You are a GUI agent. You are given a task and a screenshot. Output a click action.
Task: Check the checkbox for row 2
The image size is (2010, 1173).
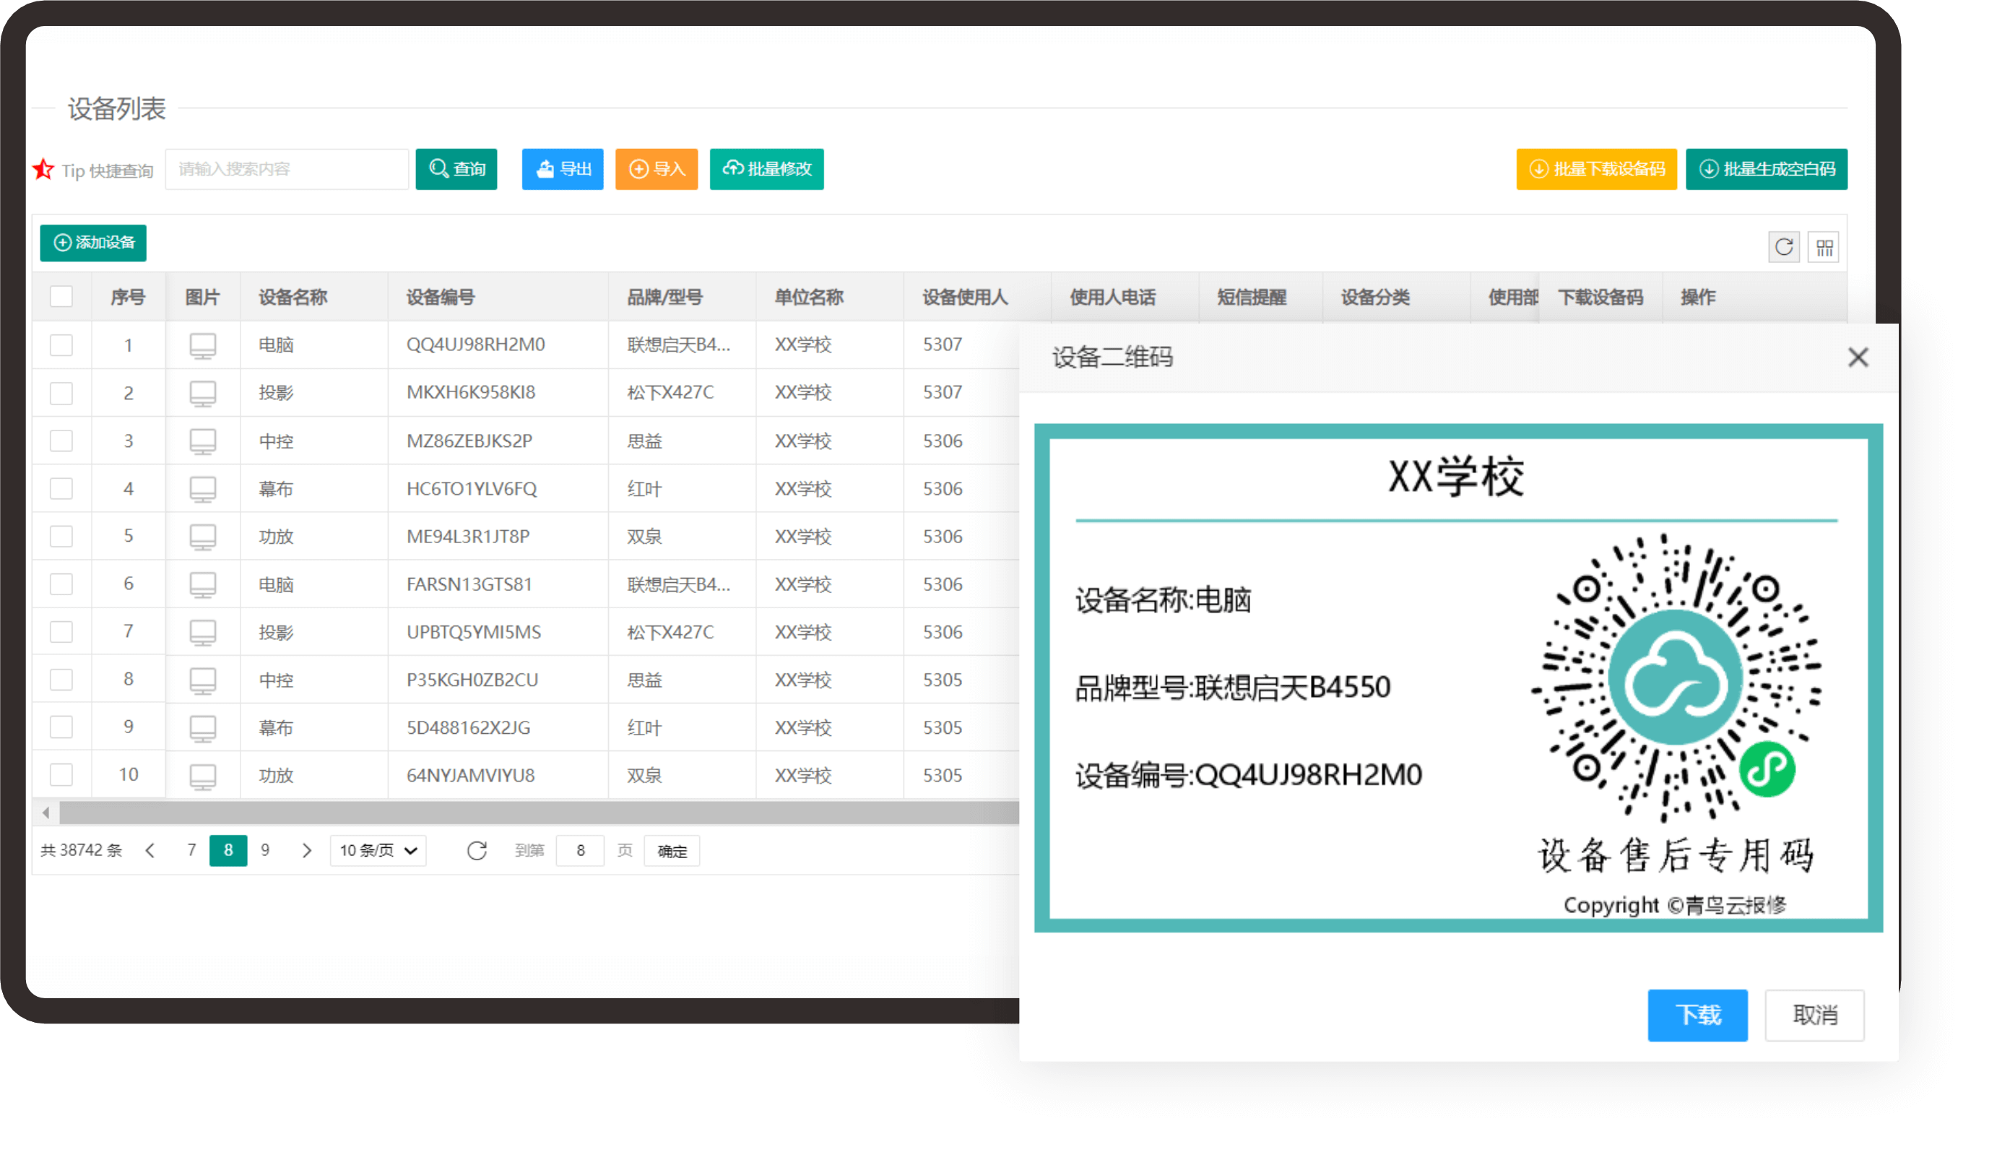point(61,392)
